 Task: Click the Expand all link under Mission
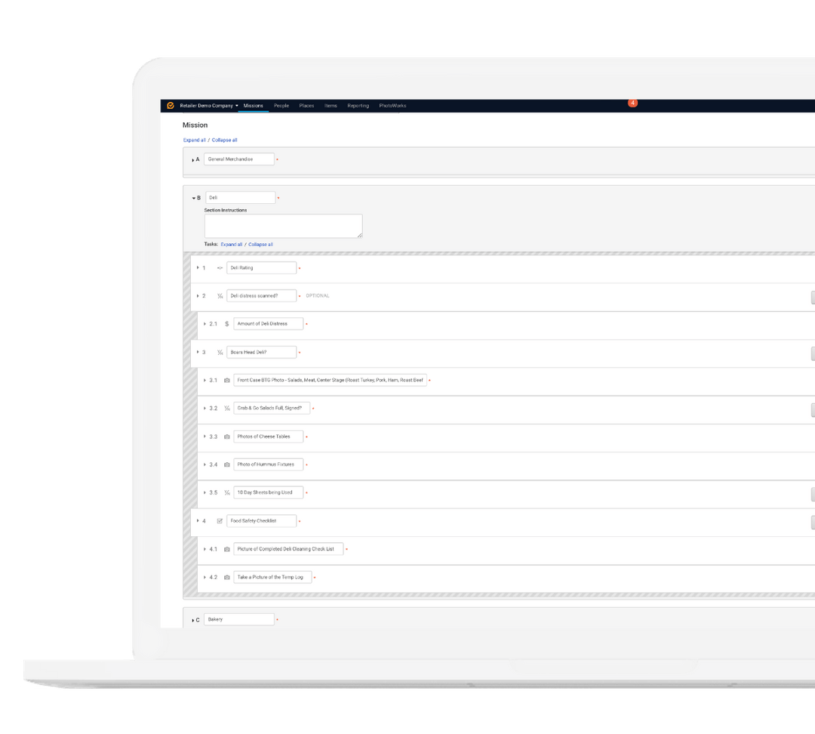tap(194, 140)
